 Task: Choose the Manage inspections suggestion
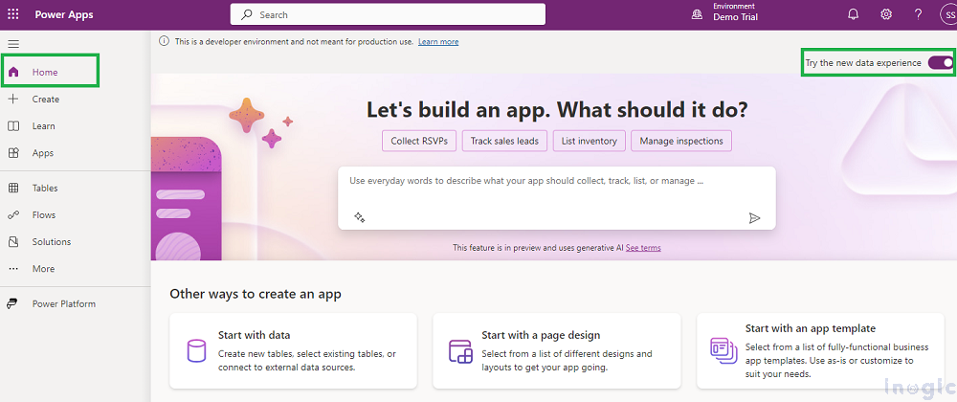coord(681,141)
